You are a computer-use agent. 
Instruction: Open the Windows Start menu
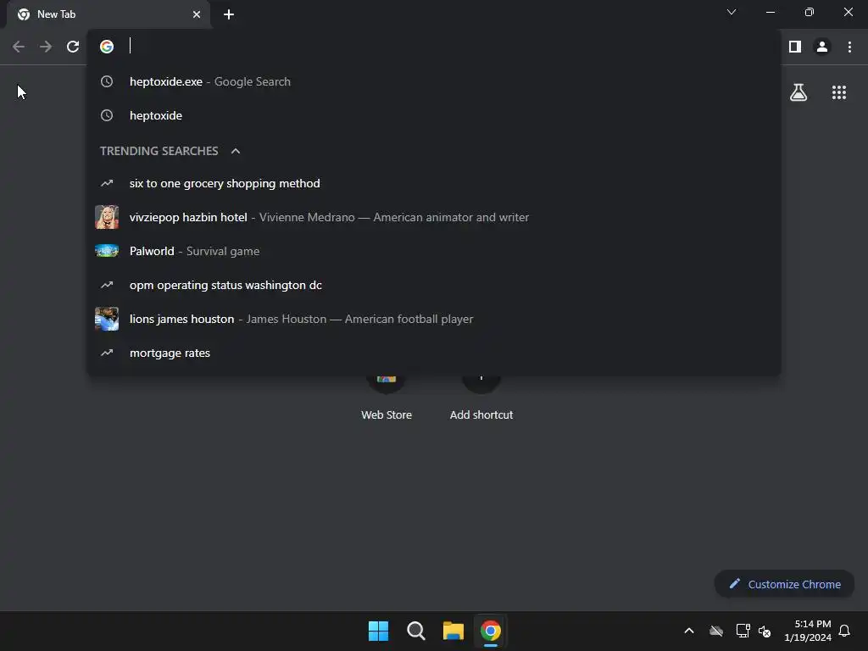[x=379, y=631]
